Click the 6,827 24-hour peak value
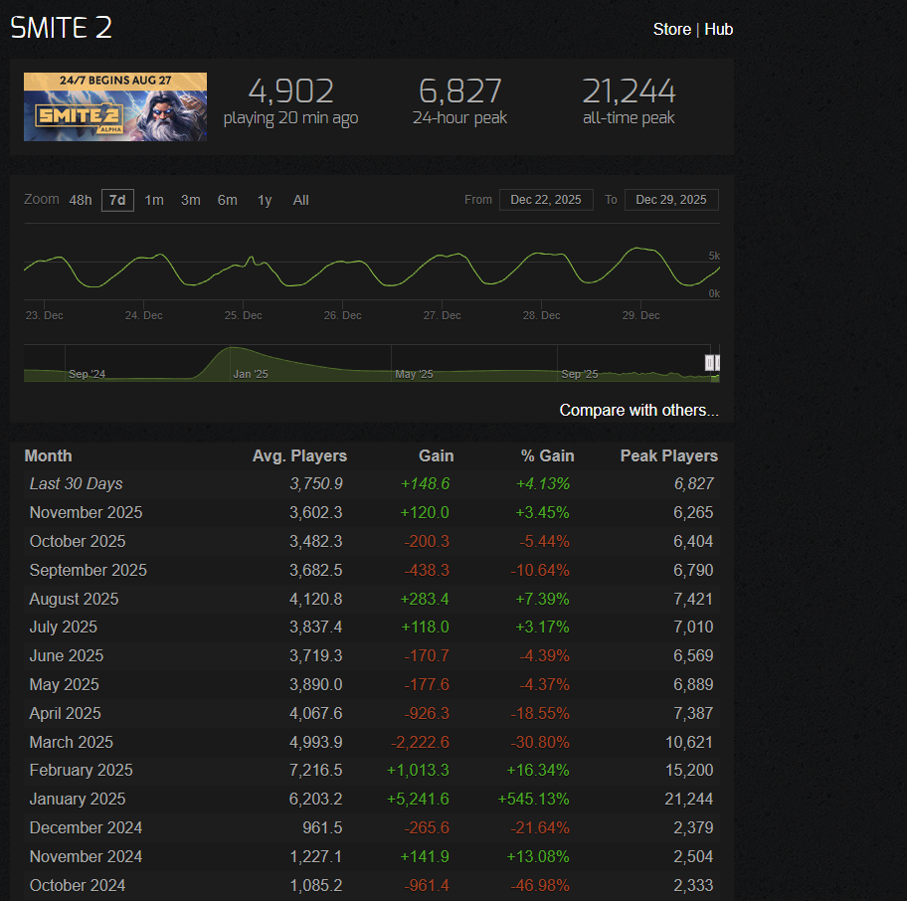907x901 pixels. pos(459,90)
